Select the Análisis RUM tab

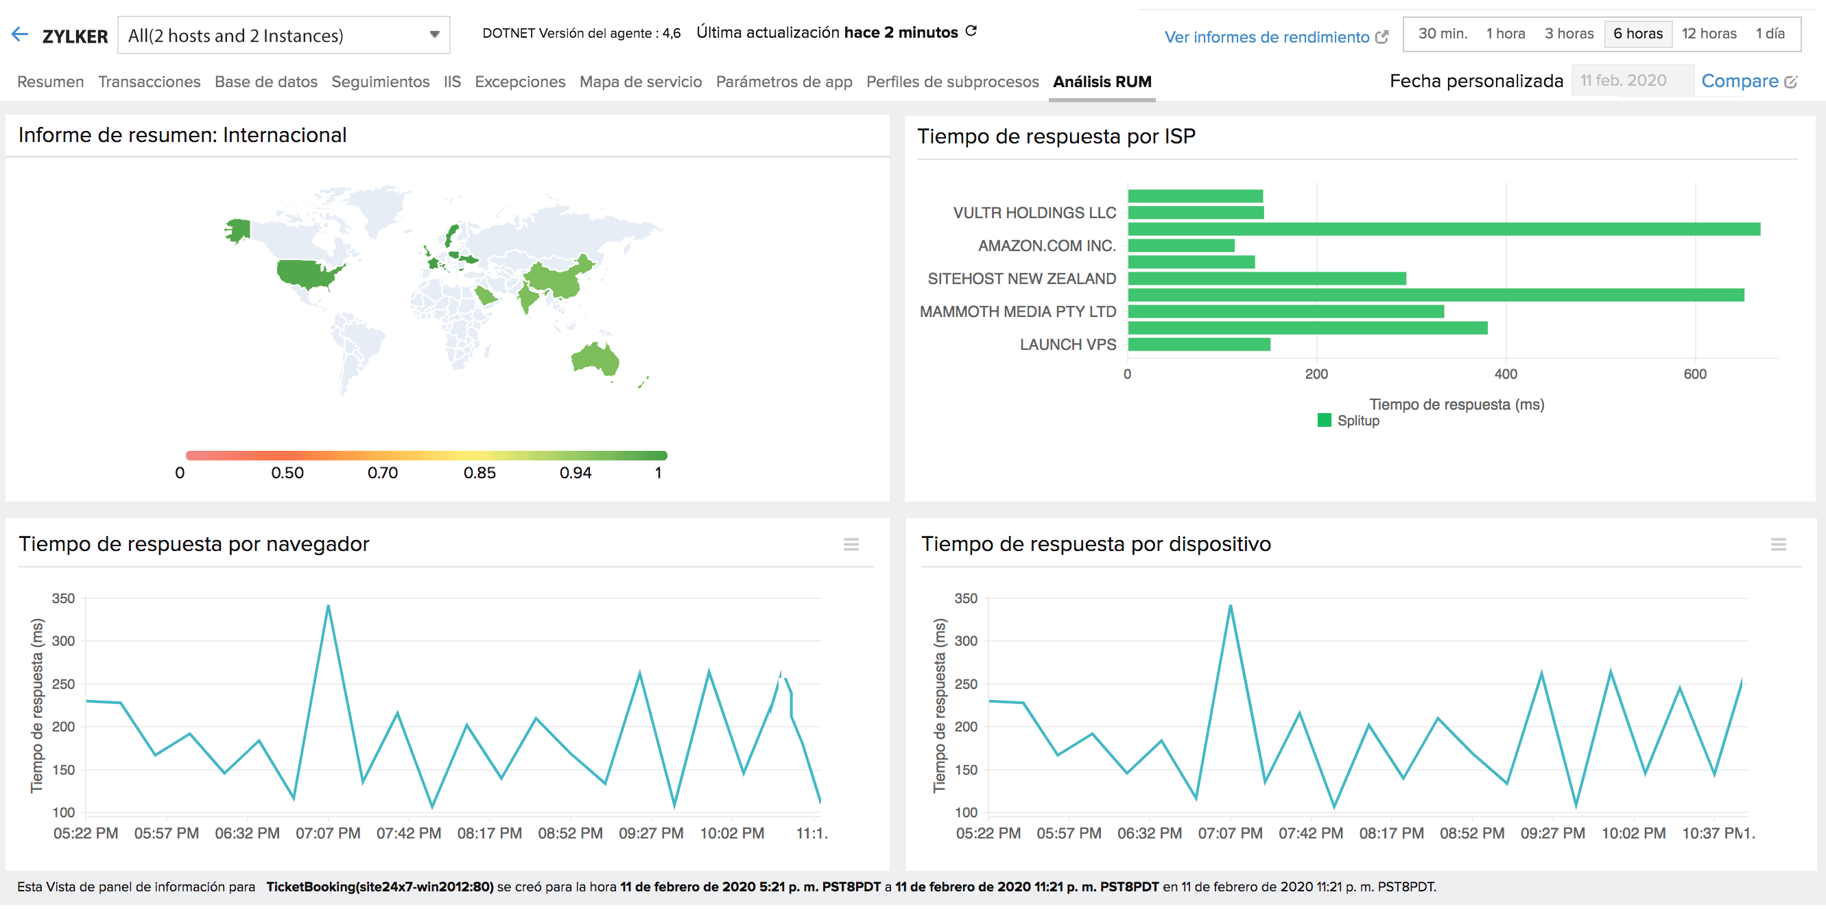point(1102,82)
